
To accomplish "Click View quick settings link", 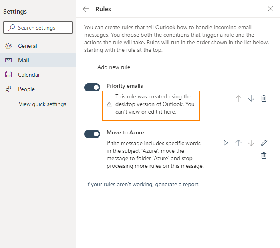I will coord(42,104).
